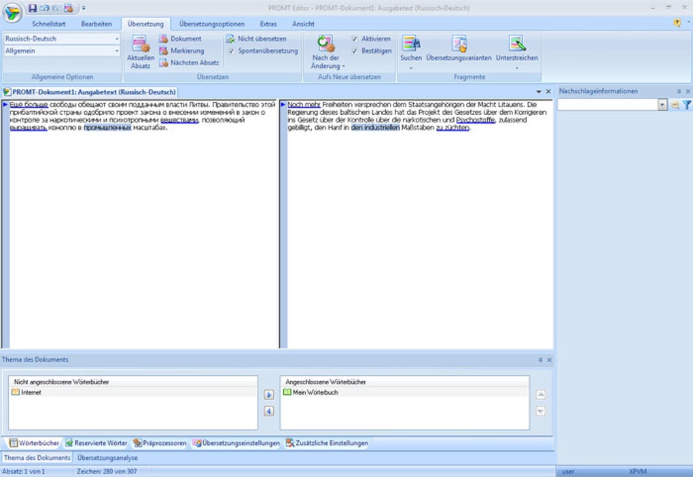Open the Übersetzungsoptionen ribbon tab

[212, 24]
